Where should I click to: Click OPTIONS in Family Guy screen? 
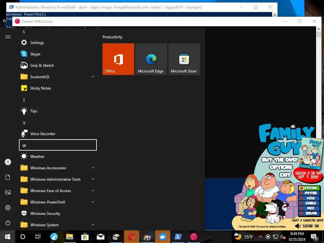281,167
